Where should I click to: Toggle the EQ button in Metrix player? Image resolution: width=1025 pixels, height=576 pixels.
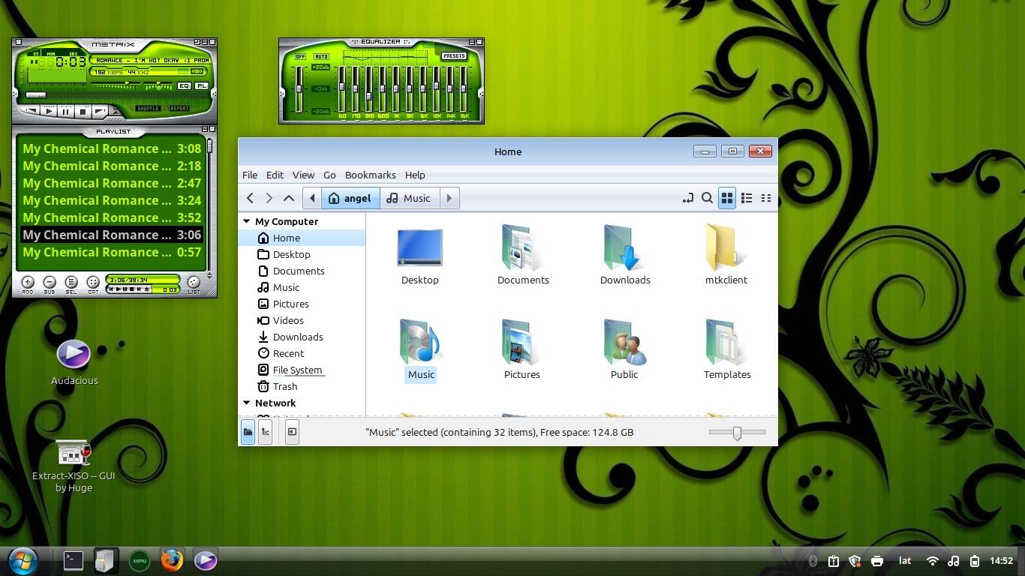coord(184,86)
